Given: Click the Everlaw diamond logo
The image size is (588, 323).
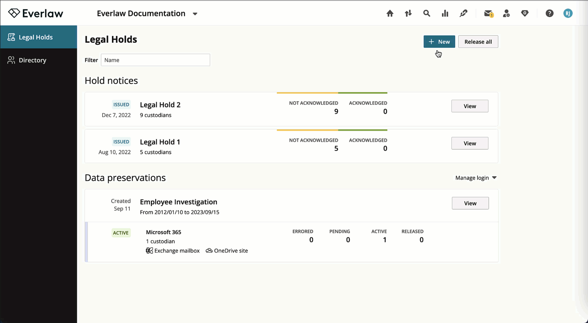Looking at the screenshot, I should pyautogui.click(x=35, y=13).
